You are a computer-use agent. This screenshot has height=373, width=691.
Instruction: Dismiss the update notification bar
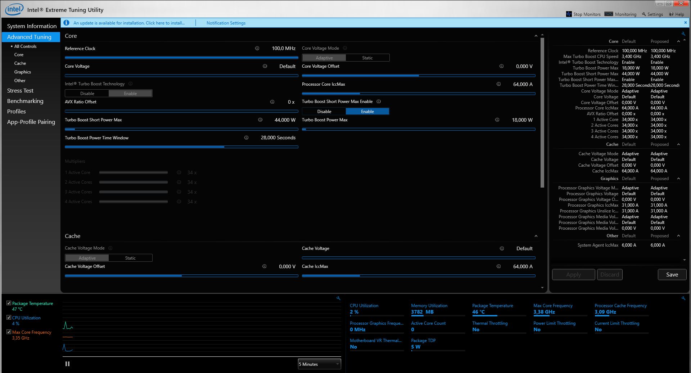(x=685, y=22)
